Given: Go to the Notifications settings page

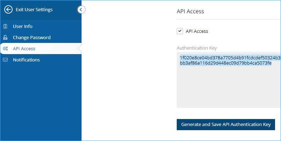Looking at the screenshot, I should pos(41,60).
